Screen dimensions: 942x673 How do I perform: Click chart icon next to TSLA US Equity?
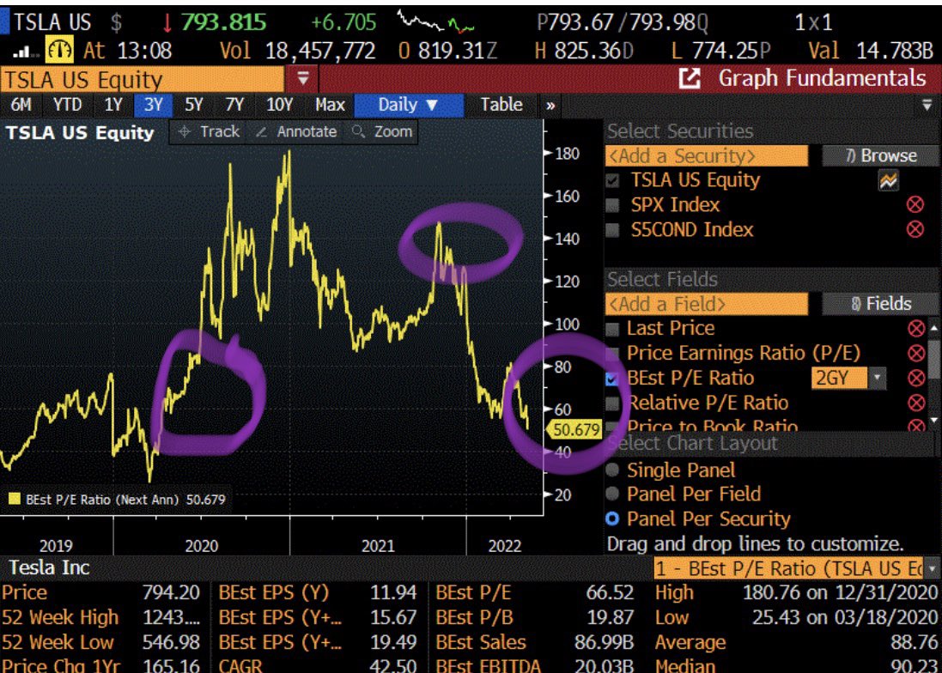click(x=888, y=180)
